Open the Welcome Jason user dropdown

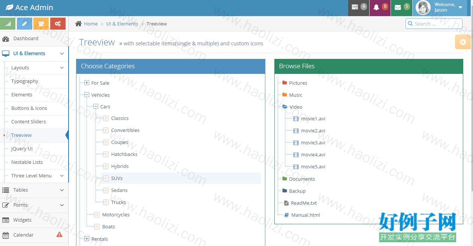(x=440, y=7)
